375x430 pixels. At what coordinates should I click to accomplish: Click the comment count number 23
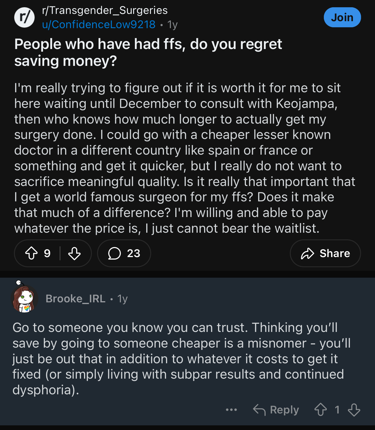134,253
